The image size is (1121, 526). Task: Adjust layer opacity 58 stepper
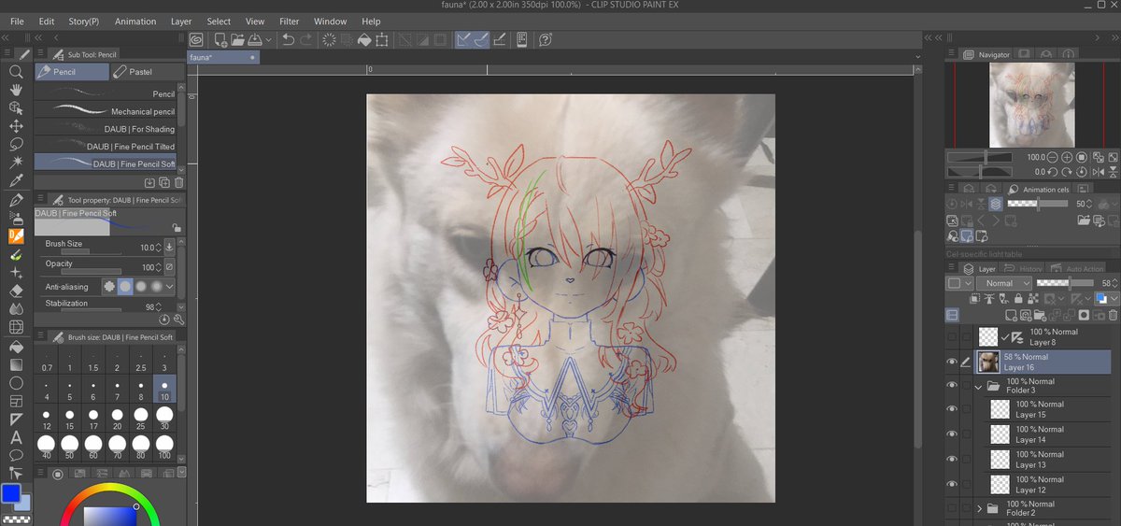click(x=1116, y=282)
